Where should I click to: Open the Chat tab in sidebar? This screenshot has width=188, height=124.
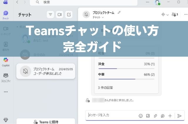(6, 15)
